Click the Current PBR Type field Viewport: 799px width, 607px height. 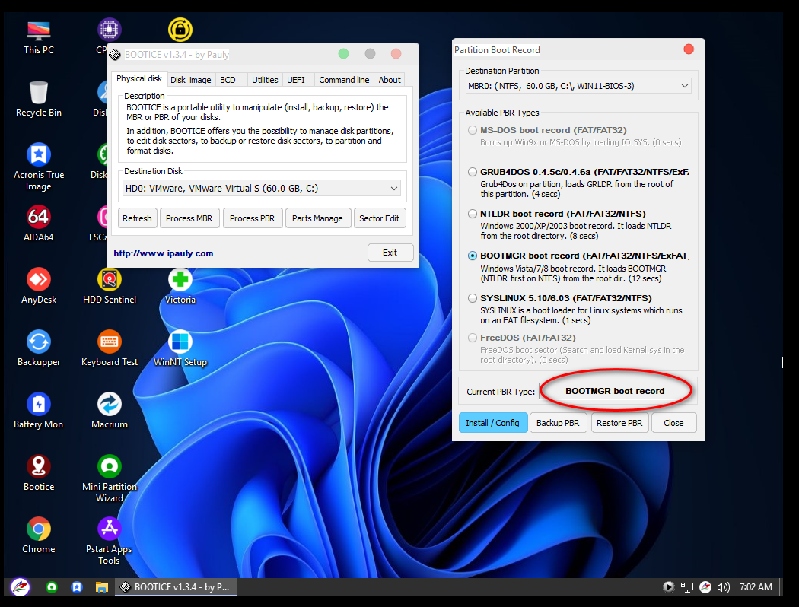pos(616,391)
